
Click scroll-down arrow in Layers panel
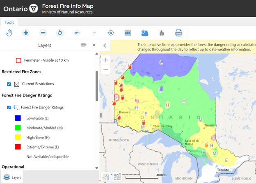[97, 168]
